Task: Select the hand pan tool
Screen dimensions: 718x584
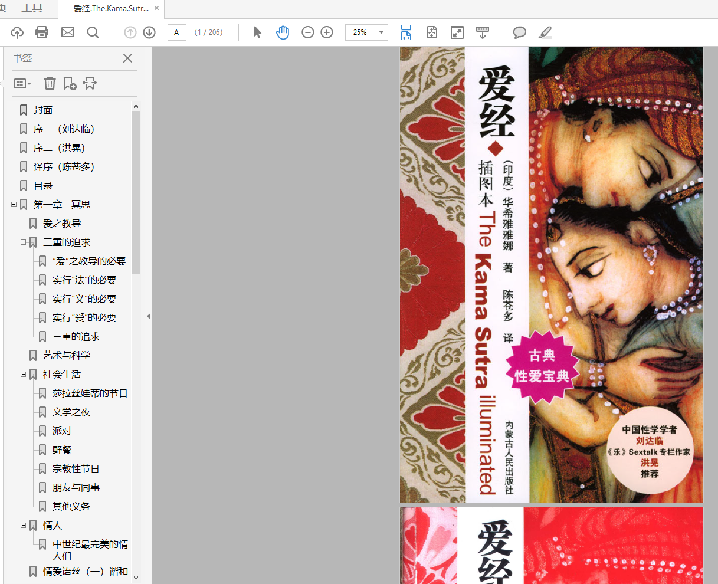Action: pyautogui.click(x=283, y=32)
